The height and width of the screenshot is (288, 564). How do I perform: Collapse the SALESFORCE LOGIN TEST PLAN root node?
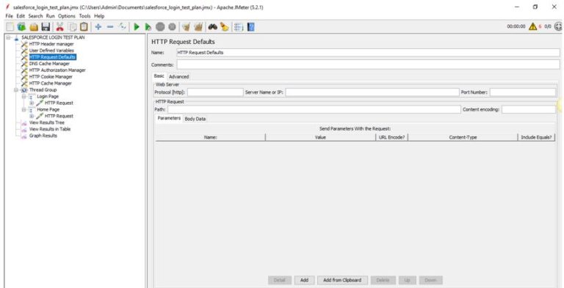(x=8, y=37)
